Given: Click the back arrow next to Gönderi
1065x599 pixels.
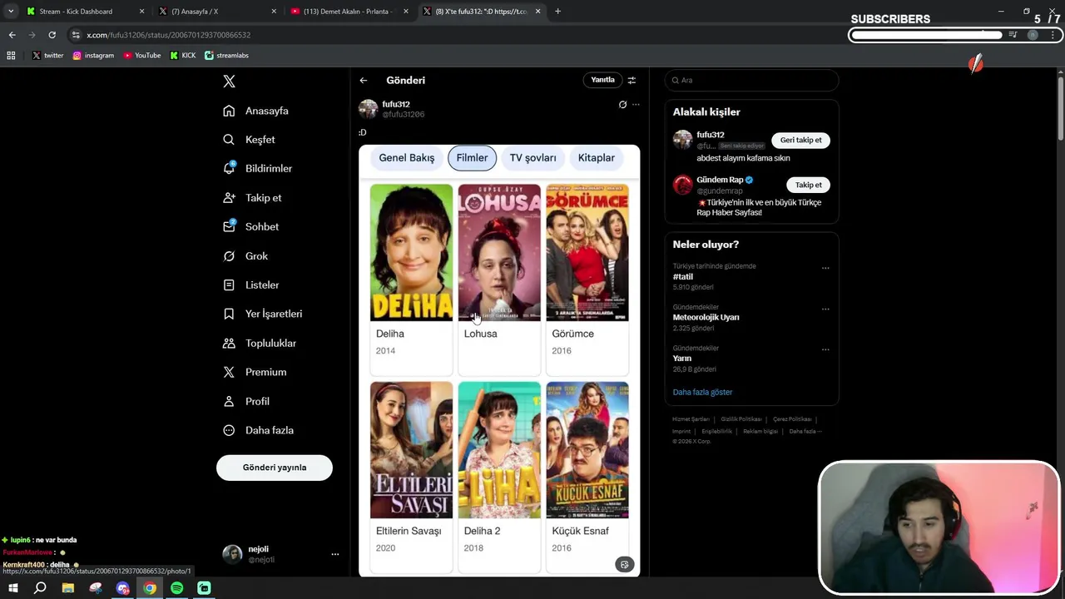Looking at the screenshot, I should [364, 81].
